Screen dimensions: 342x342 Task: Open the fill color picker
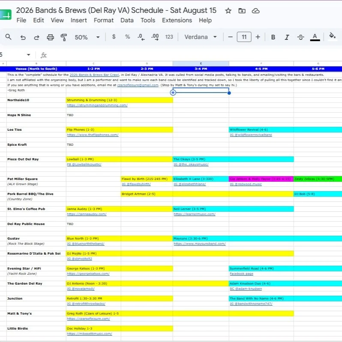332,36
